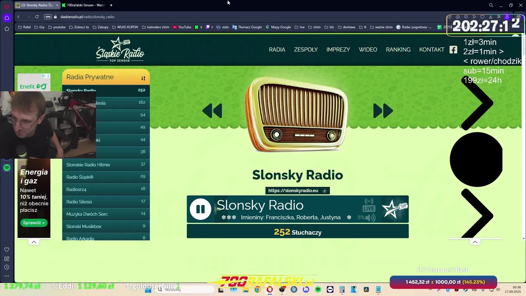Open the kalendarz strim bookmarks folder
526x296 pixels.
155,27
